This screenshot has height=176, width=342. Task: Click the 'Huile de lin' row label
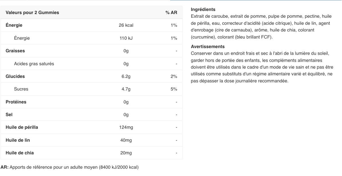pyautogui.click(x=18, y=140)
